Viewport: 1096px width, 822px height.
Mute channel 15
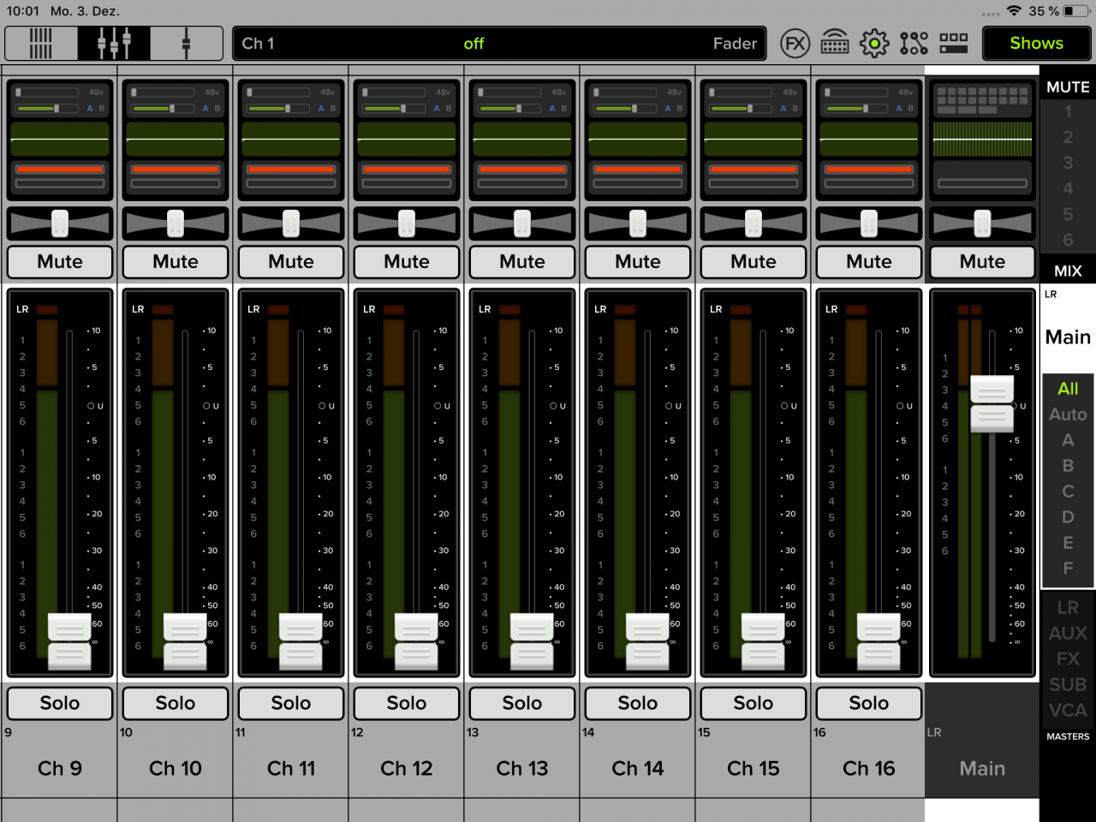(x=753, y=262)
